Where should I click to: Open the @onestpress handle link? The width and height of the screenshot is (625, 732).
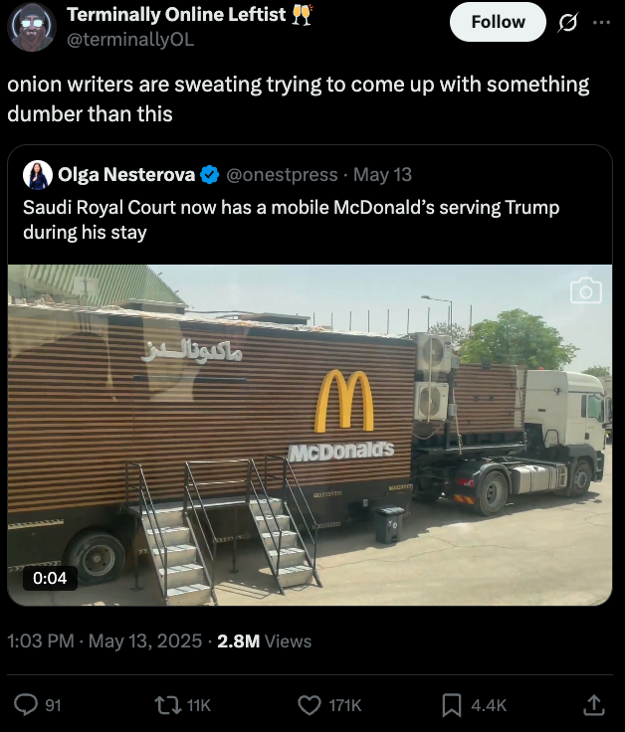coord(283,175)
